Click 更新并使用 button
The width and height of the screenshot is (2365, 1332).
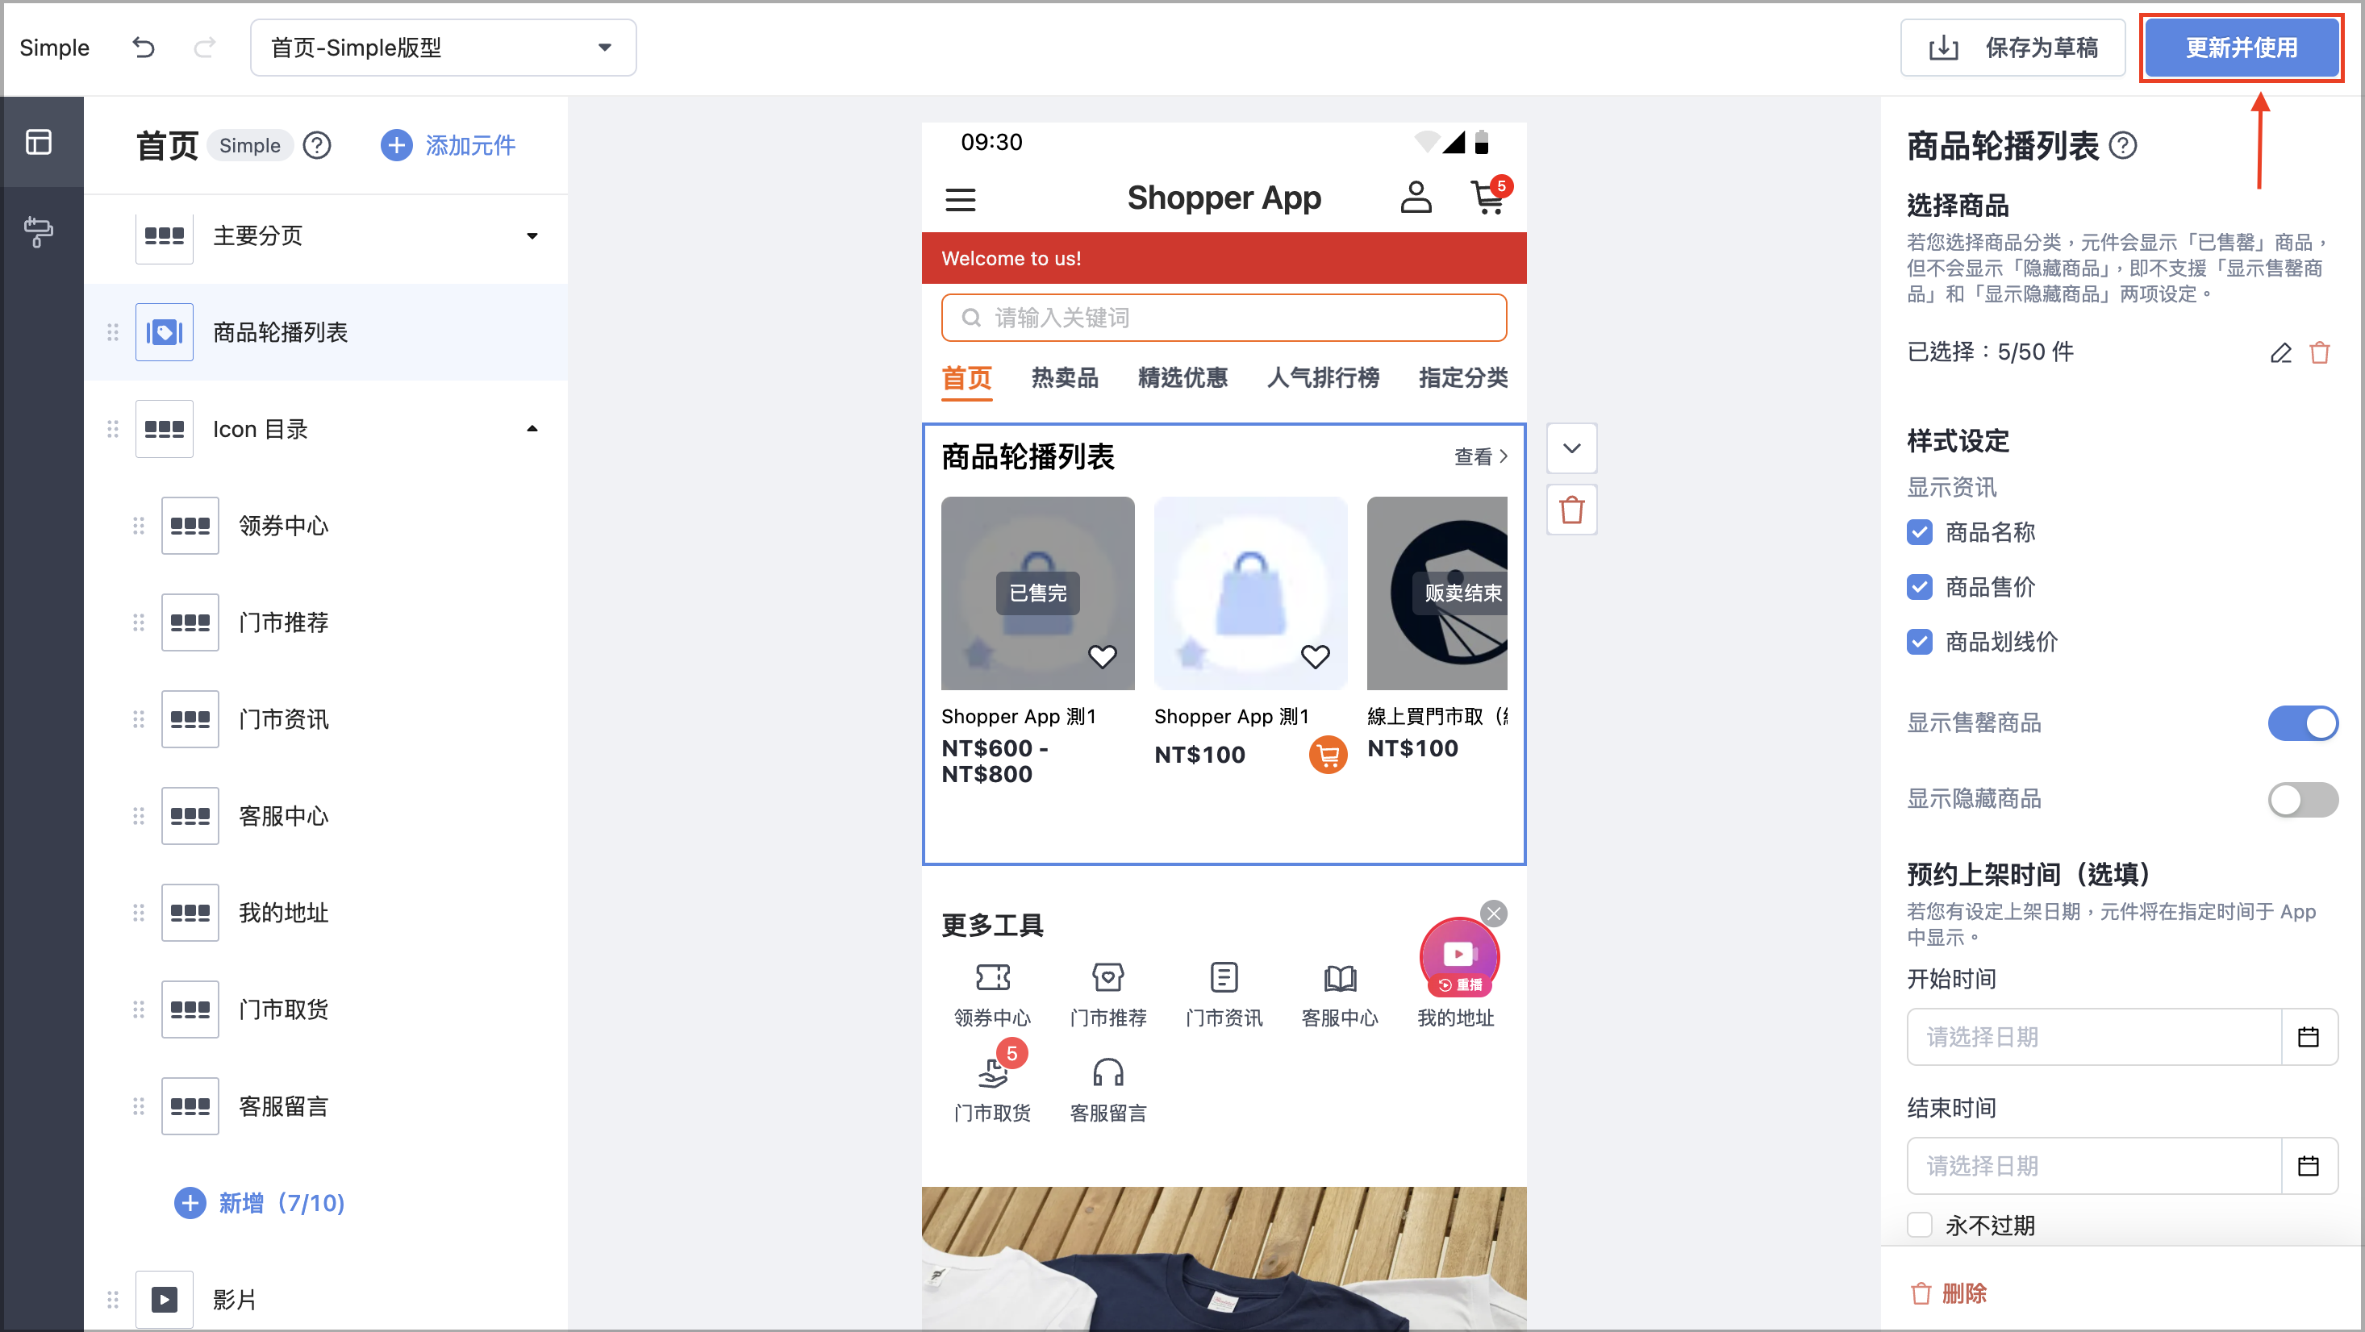pos(2241,48)
